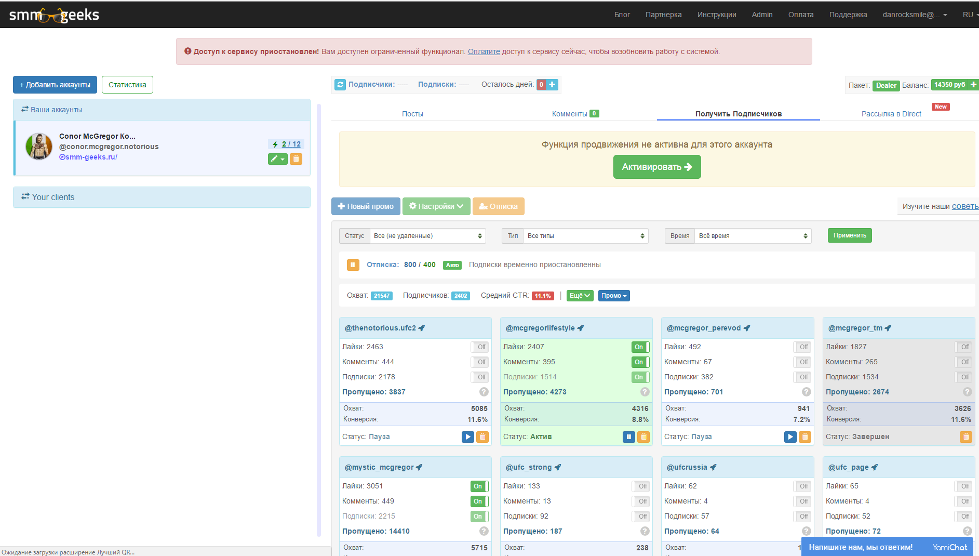Screen dimensions: 979x556
Task: Turn off Лайки for @mcgregorlifestyle
Action: point(641,347)
